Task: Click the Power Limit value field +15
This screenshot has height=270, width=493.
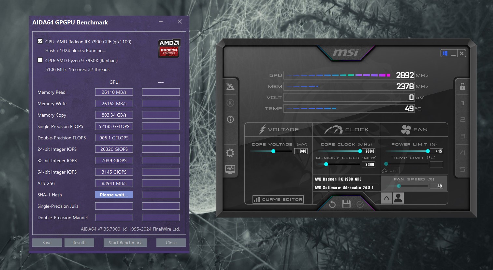Action: tap(436, 151)
